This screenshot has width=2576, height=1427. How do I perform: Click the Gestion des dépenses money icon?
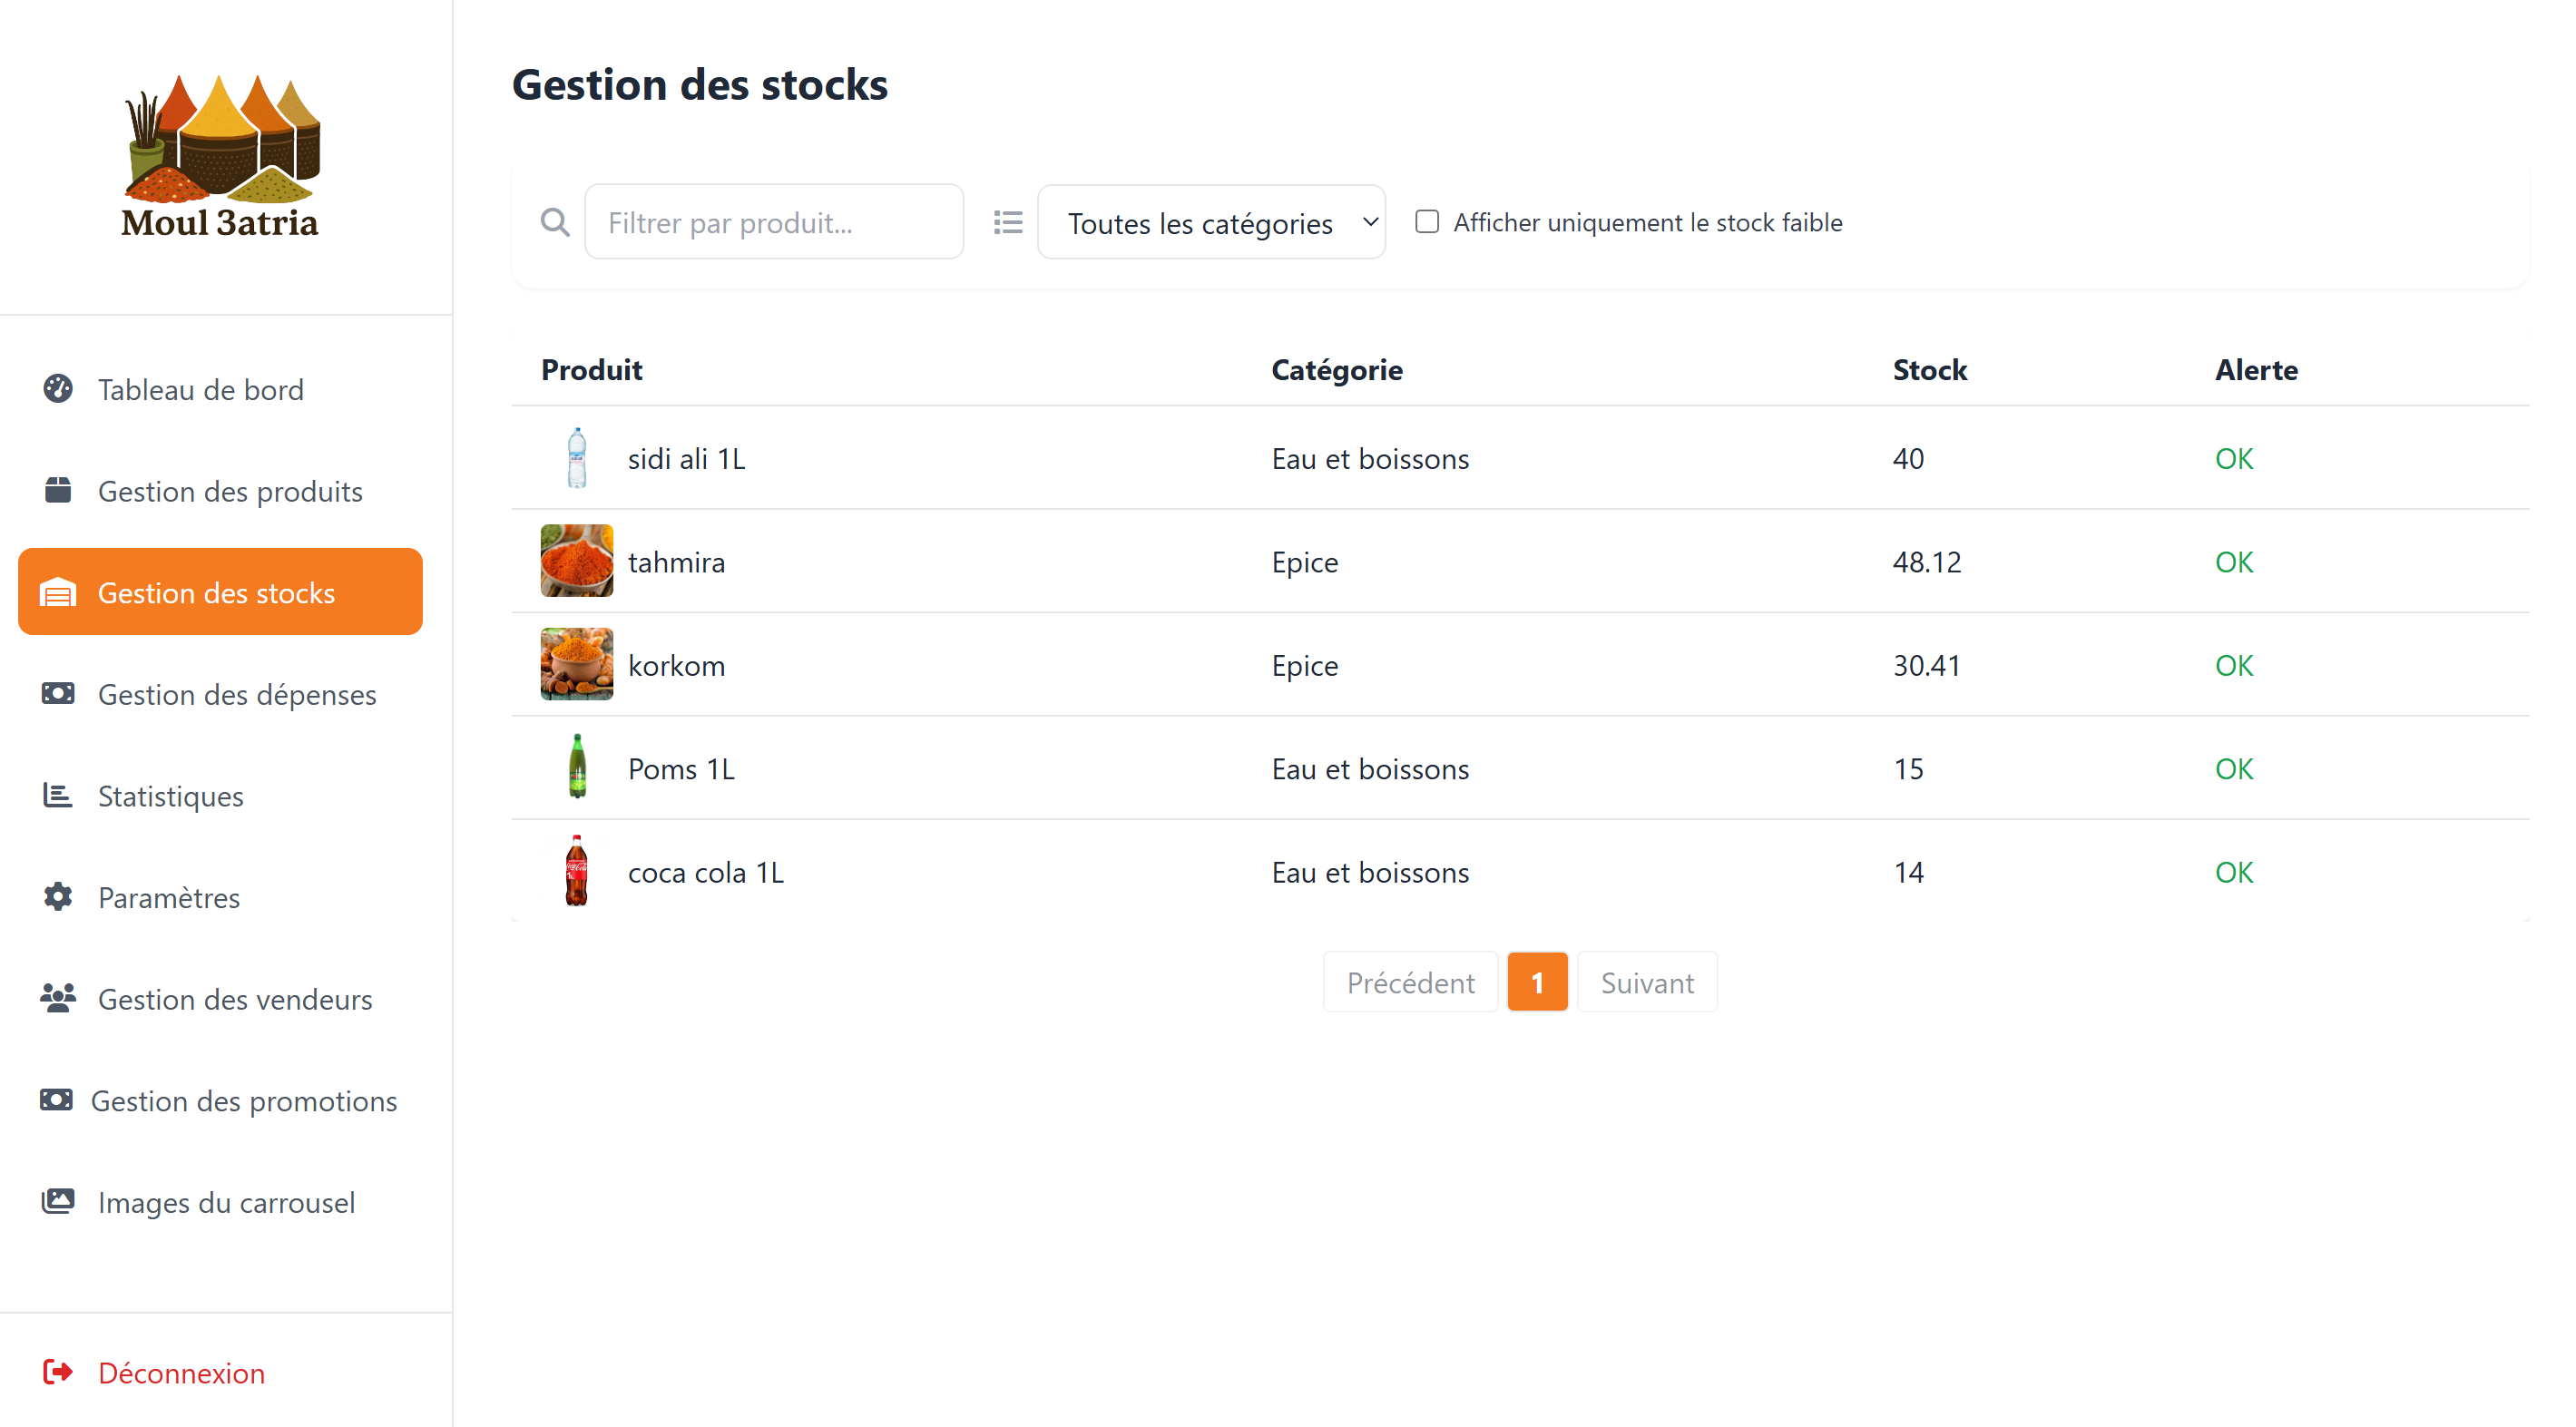point(58,694)
